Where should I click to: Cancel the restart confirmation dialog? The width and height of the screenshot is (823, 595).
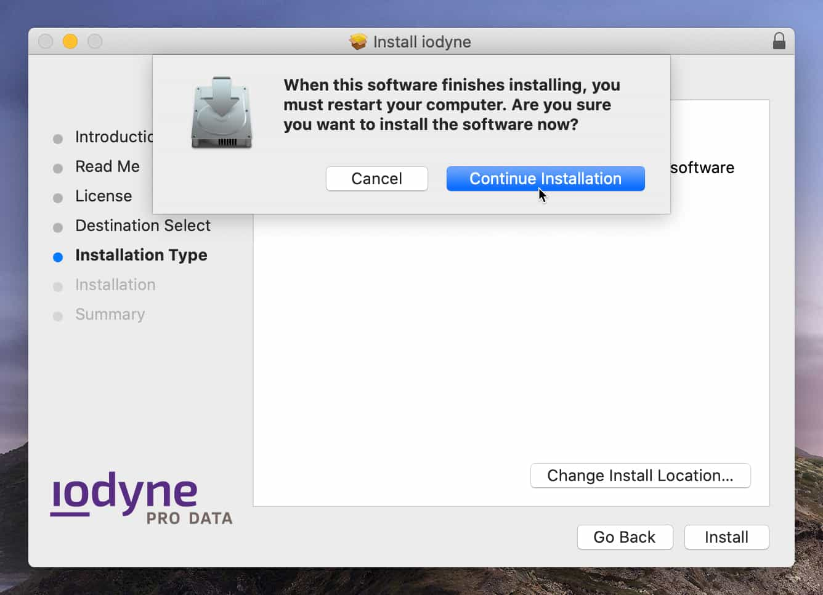376,179
